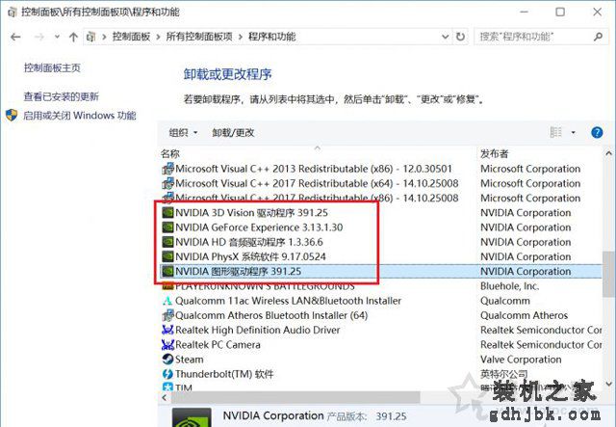Click the horizontal scrollbar left arrow
The image size is (616, 427).
[165, 397]
